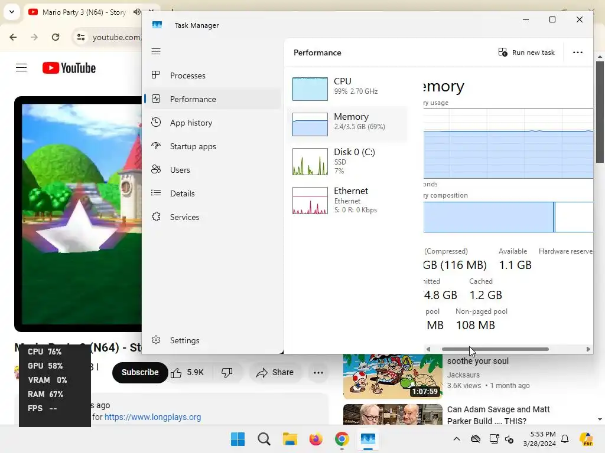Subscribe to the YouTube channel
605x453 pixels.
click(x=140, y=373)
